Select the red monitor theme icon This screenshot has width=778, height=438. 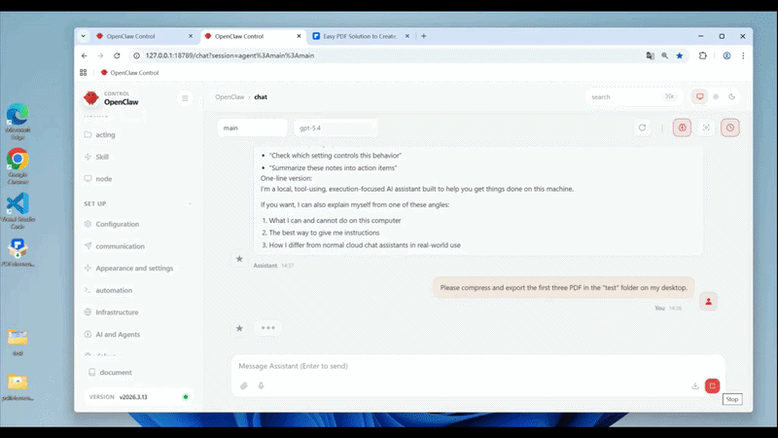click(x=699, y=96)
